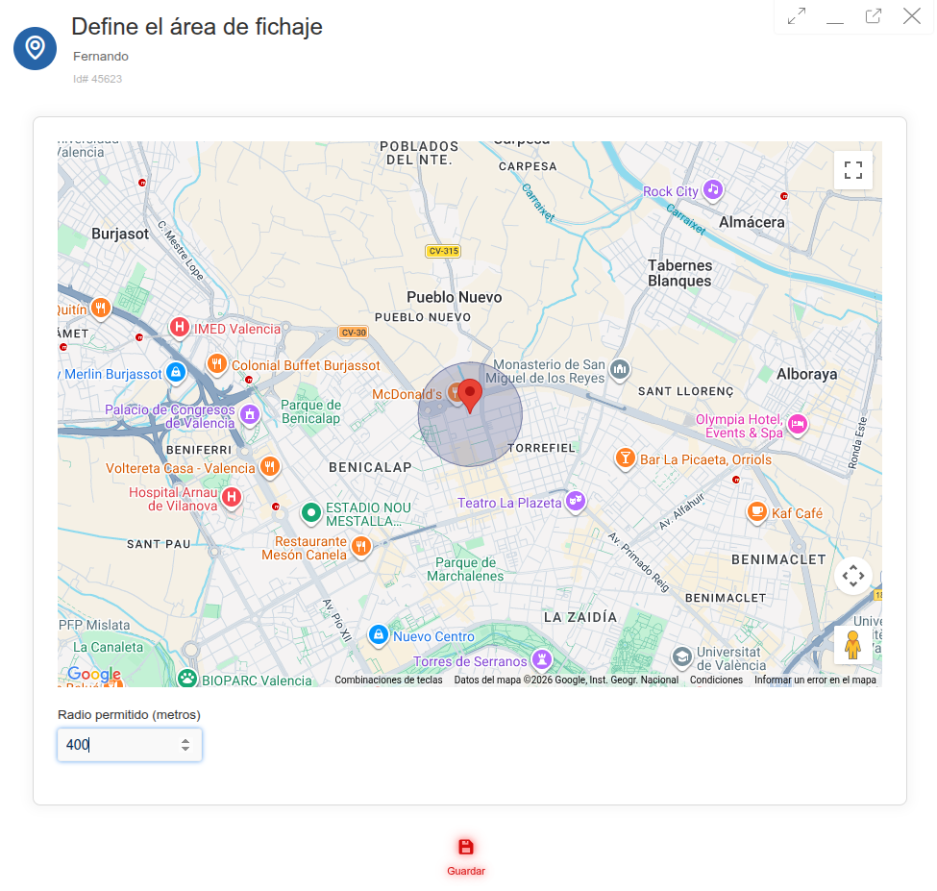Click the CV-315 road badge
The image size is (937, 891).
click(443, 251)
